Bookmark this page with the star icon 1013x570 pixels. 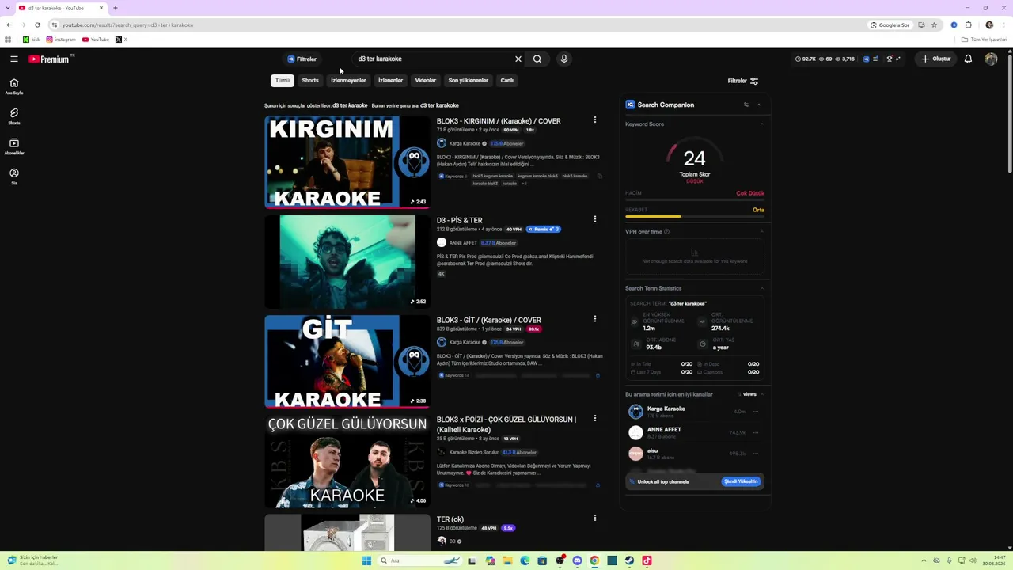click(934, 25)
